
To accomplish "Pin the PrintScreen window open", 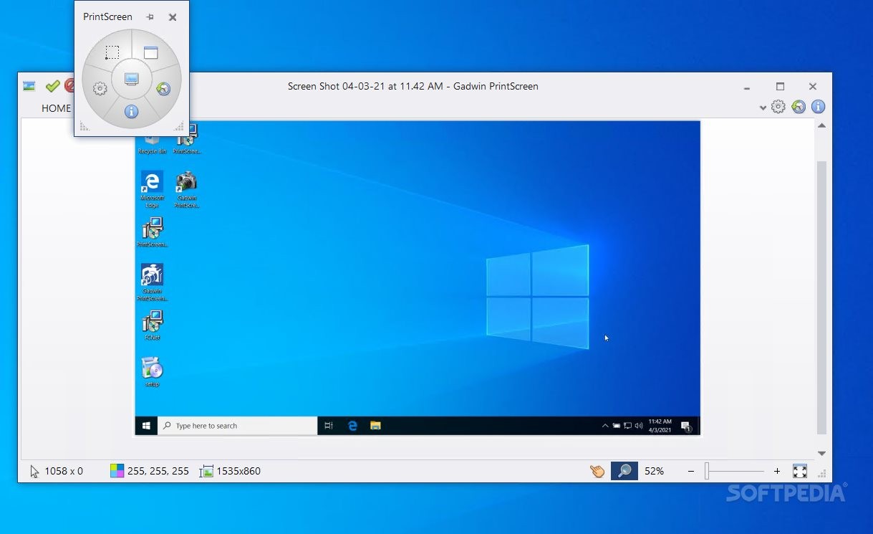I will pos(149,17).
